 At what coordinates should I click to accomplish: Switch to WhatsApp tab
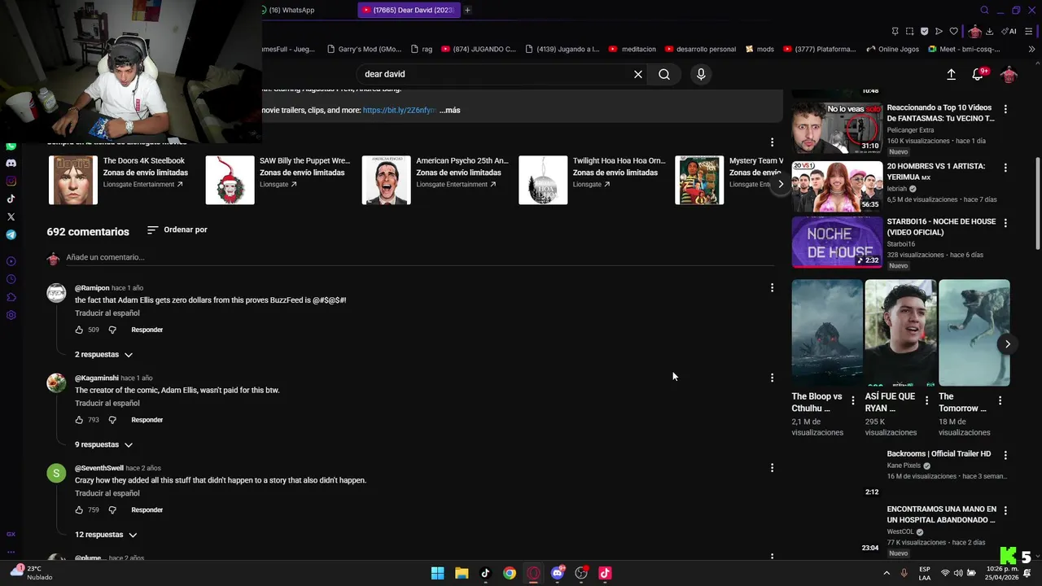287,10
